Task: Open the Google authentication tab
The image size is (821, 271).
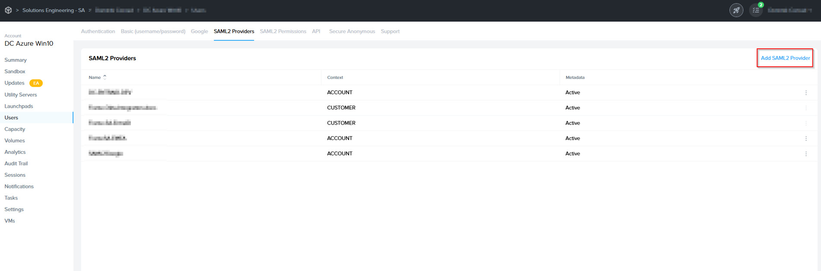Action: tap(199, 31)
